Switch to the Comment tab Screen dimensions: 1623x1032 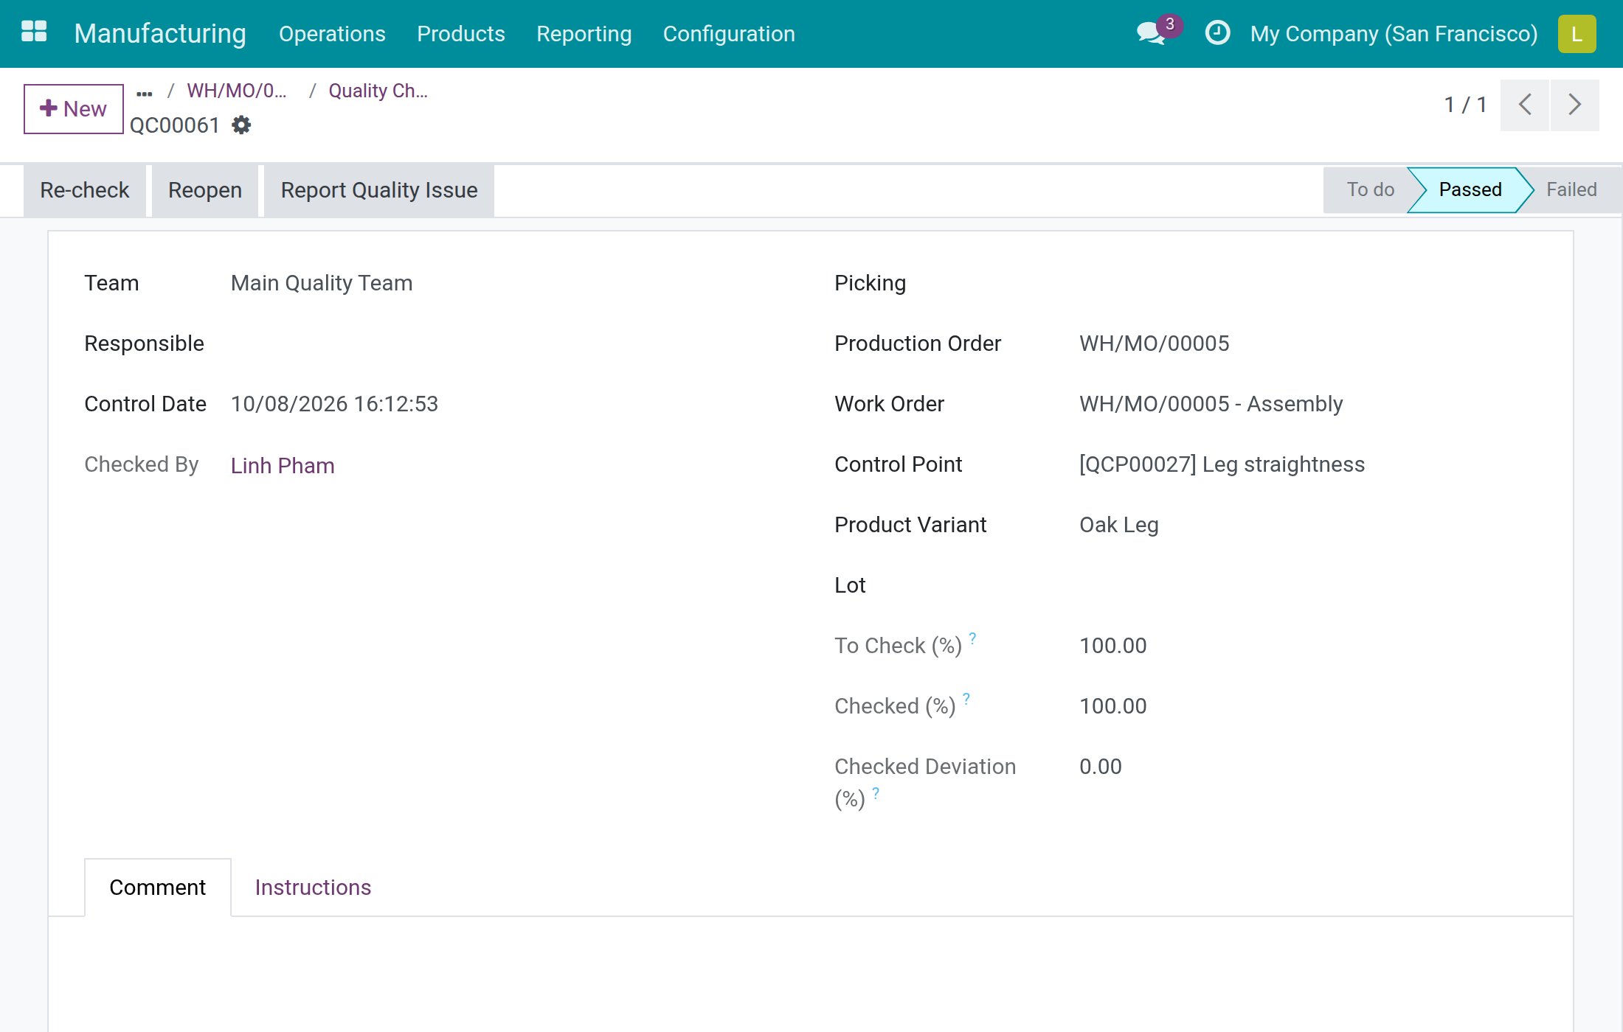pos(158,888)
